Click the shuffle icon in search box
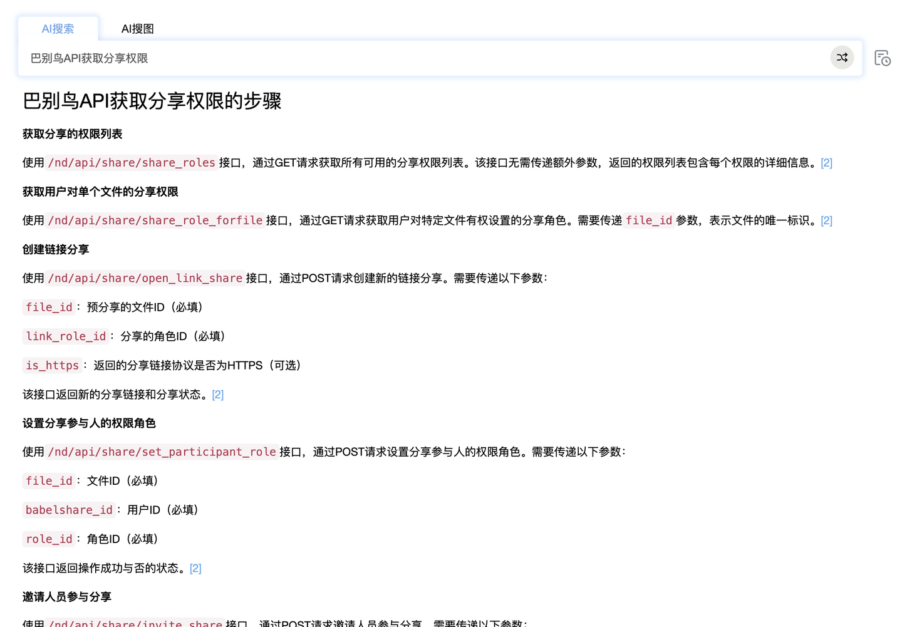The width and height of the screenshot is (902, 627). [842, 58]
